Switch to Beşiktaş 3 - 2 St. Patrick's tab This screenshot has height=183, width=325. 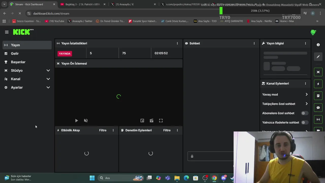tap(83, 4)
